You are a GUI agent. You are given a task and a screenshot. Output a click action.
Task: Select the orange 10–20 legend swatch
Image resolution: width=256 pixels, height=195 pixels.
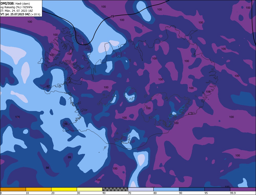click(x=39, y=189)
